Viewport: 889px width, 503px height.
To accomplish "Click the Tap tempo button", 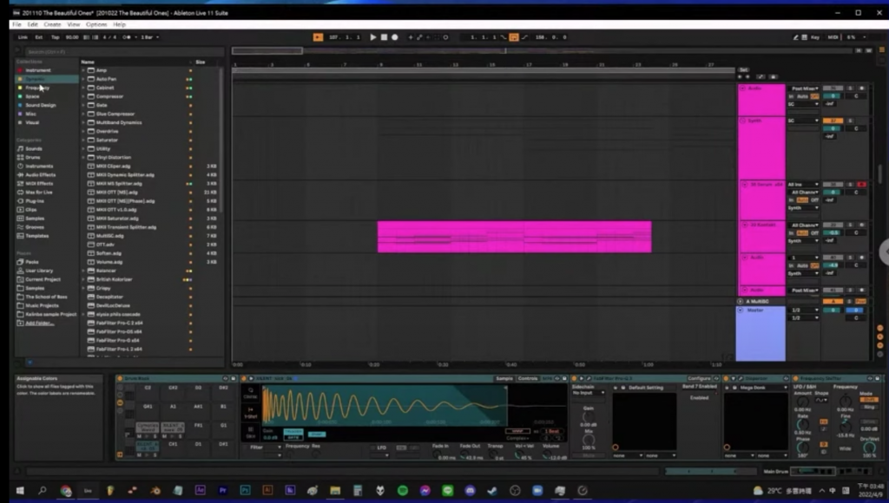I will point(55,37).
